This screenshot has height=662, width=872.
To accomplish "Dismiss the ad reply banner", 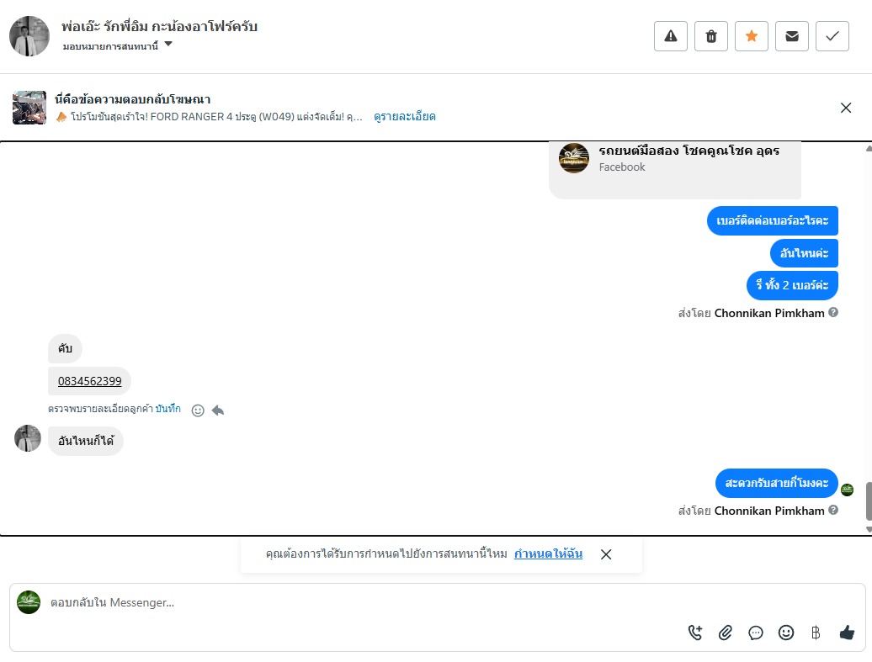I will click(846, 108).
